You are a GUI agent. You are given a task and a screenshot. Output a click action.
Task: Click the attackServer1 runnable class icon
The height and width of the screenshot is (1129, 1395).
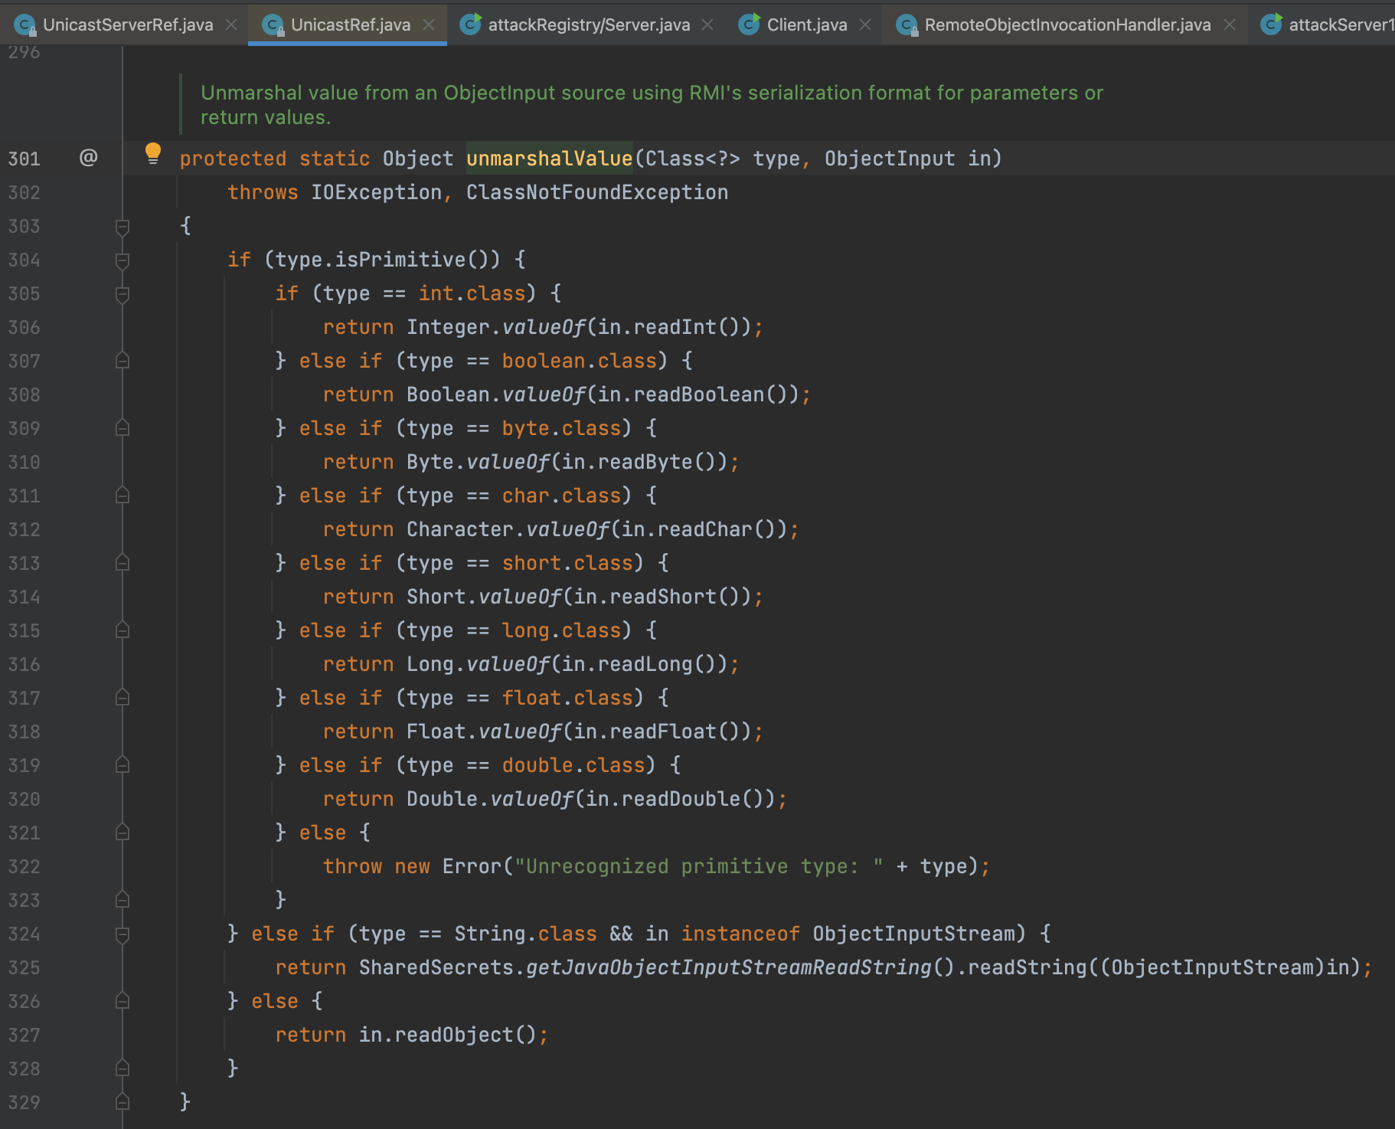1271,25
